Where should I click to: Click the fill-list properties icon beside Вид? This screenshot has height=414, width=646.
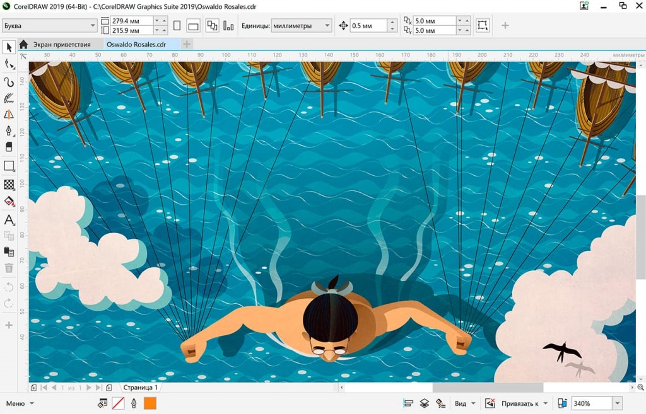coord(440,403)
